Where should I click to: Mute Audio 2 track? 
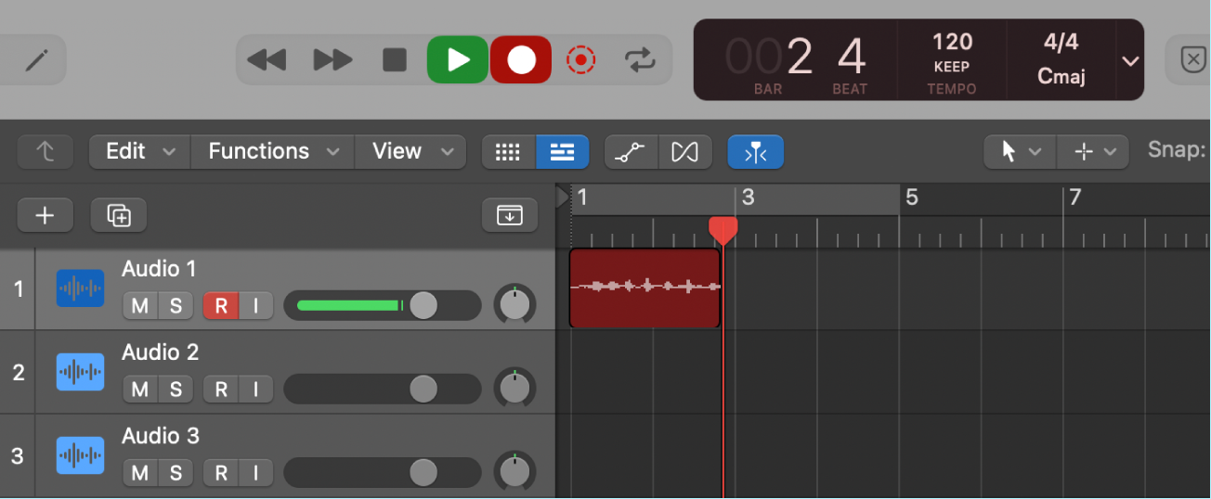coord(140,390)
